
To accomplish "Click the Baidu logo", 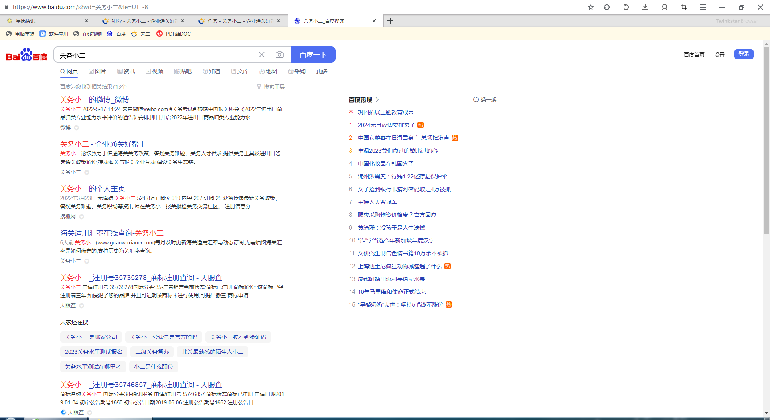I will (x=26, y=55).
